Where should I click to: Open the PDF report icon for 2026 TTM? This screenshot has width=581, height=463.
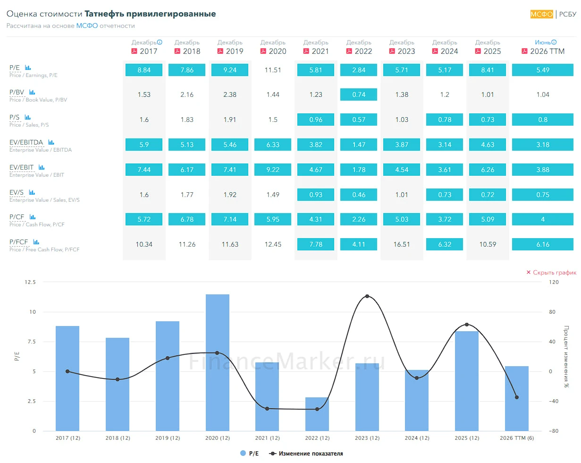coord(524,51)
